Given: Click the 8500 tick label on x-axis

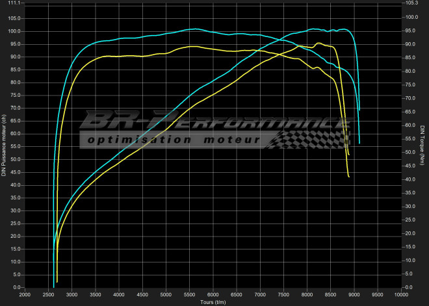Looking at the screenshot, I should [x=331, y=294].
